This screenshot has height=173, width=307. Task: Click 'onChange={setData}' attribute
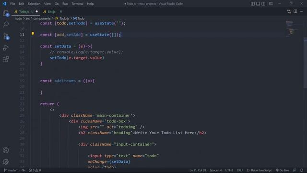[109, 161]
